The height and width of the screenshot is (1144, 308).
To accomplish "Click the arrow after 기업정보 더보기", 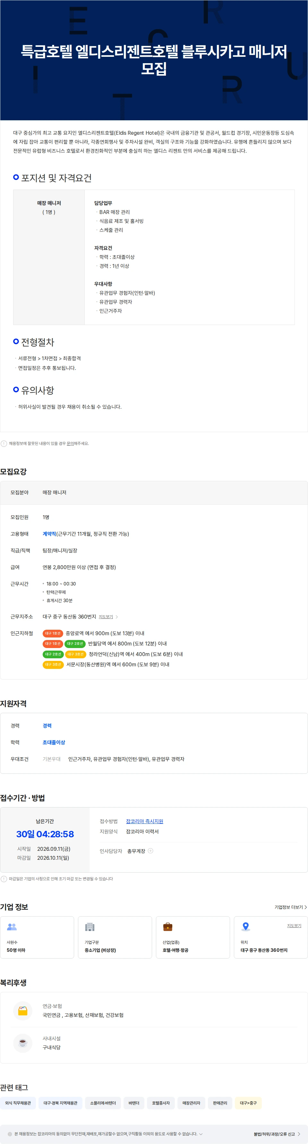I will 305,907.
